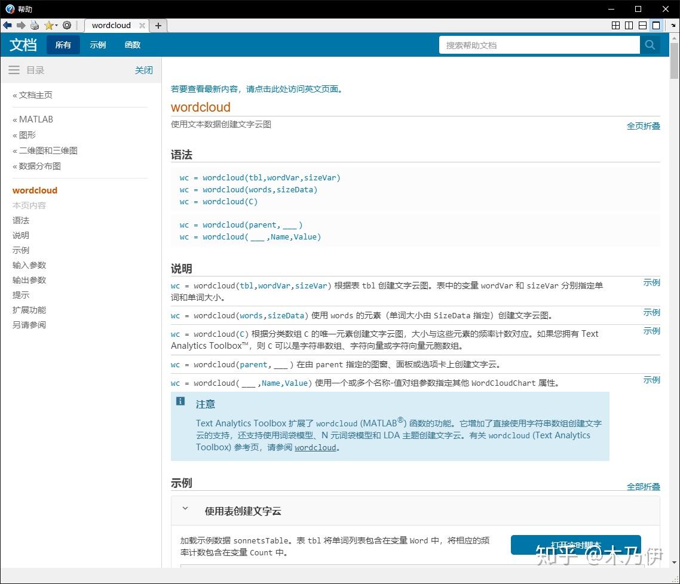Viewport: 680px width, 584px height.
Task: Jump to 另请参阅 section from sidebar
Action: (29, 324)
